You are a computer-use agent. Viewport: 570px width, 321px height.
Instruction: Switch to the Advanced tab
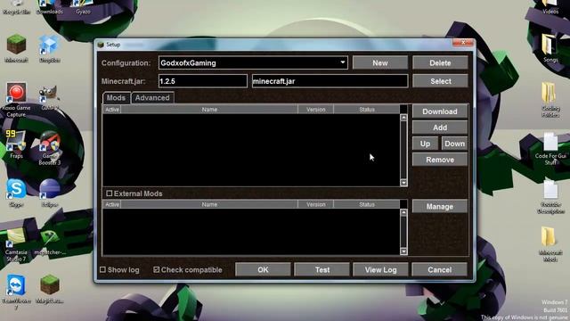pyautogui.click(x=152, y=97)
